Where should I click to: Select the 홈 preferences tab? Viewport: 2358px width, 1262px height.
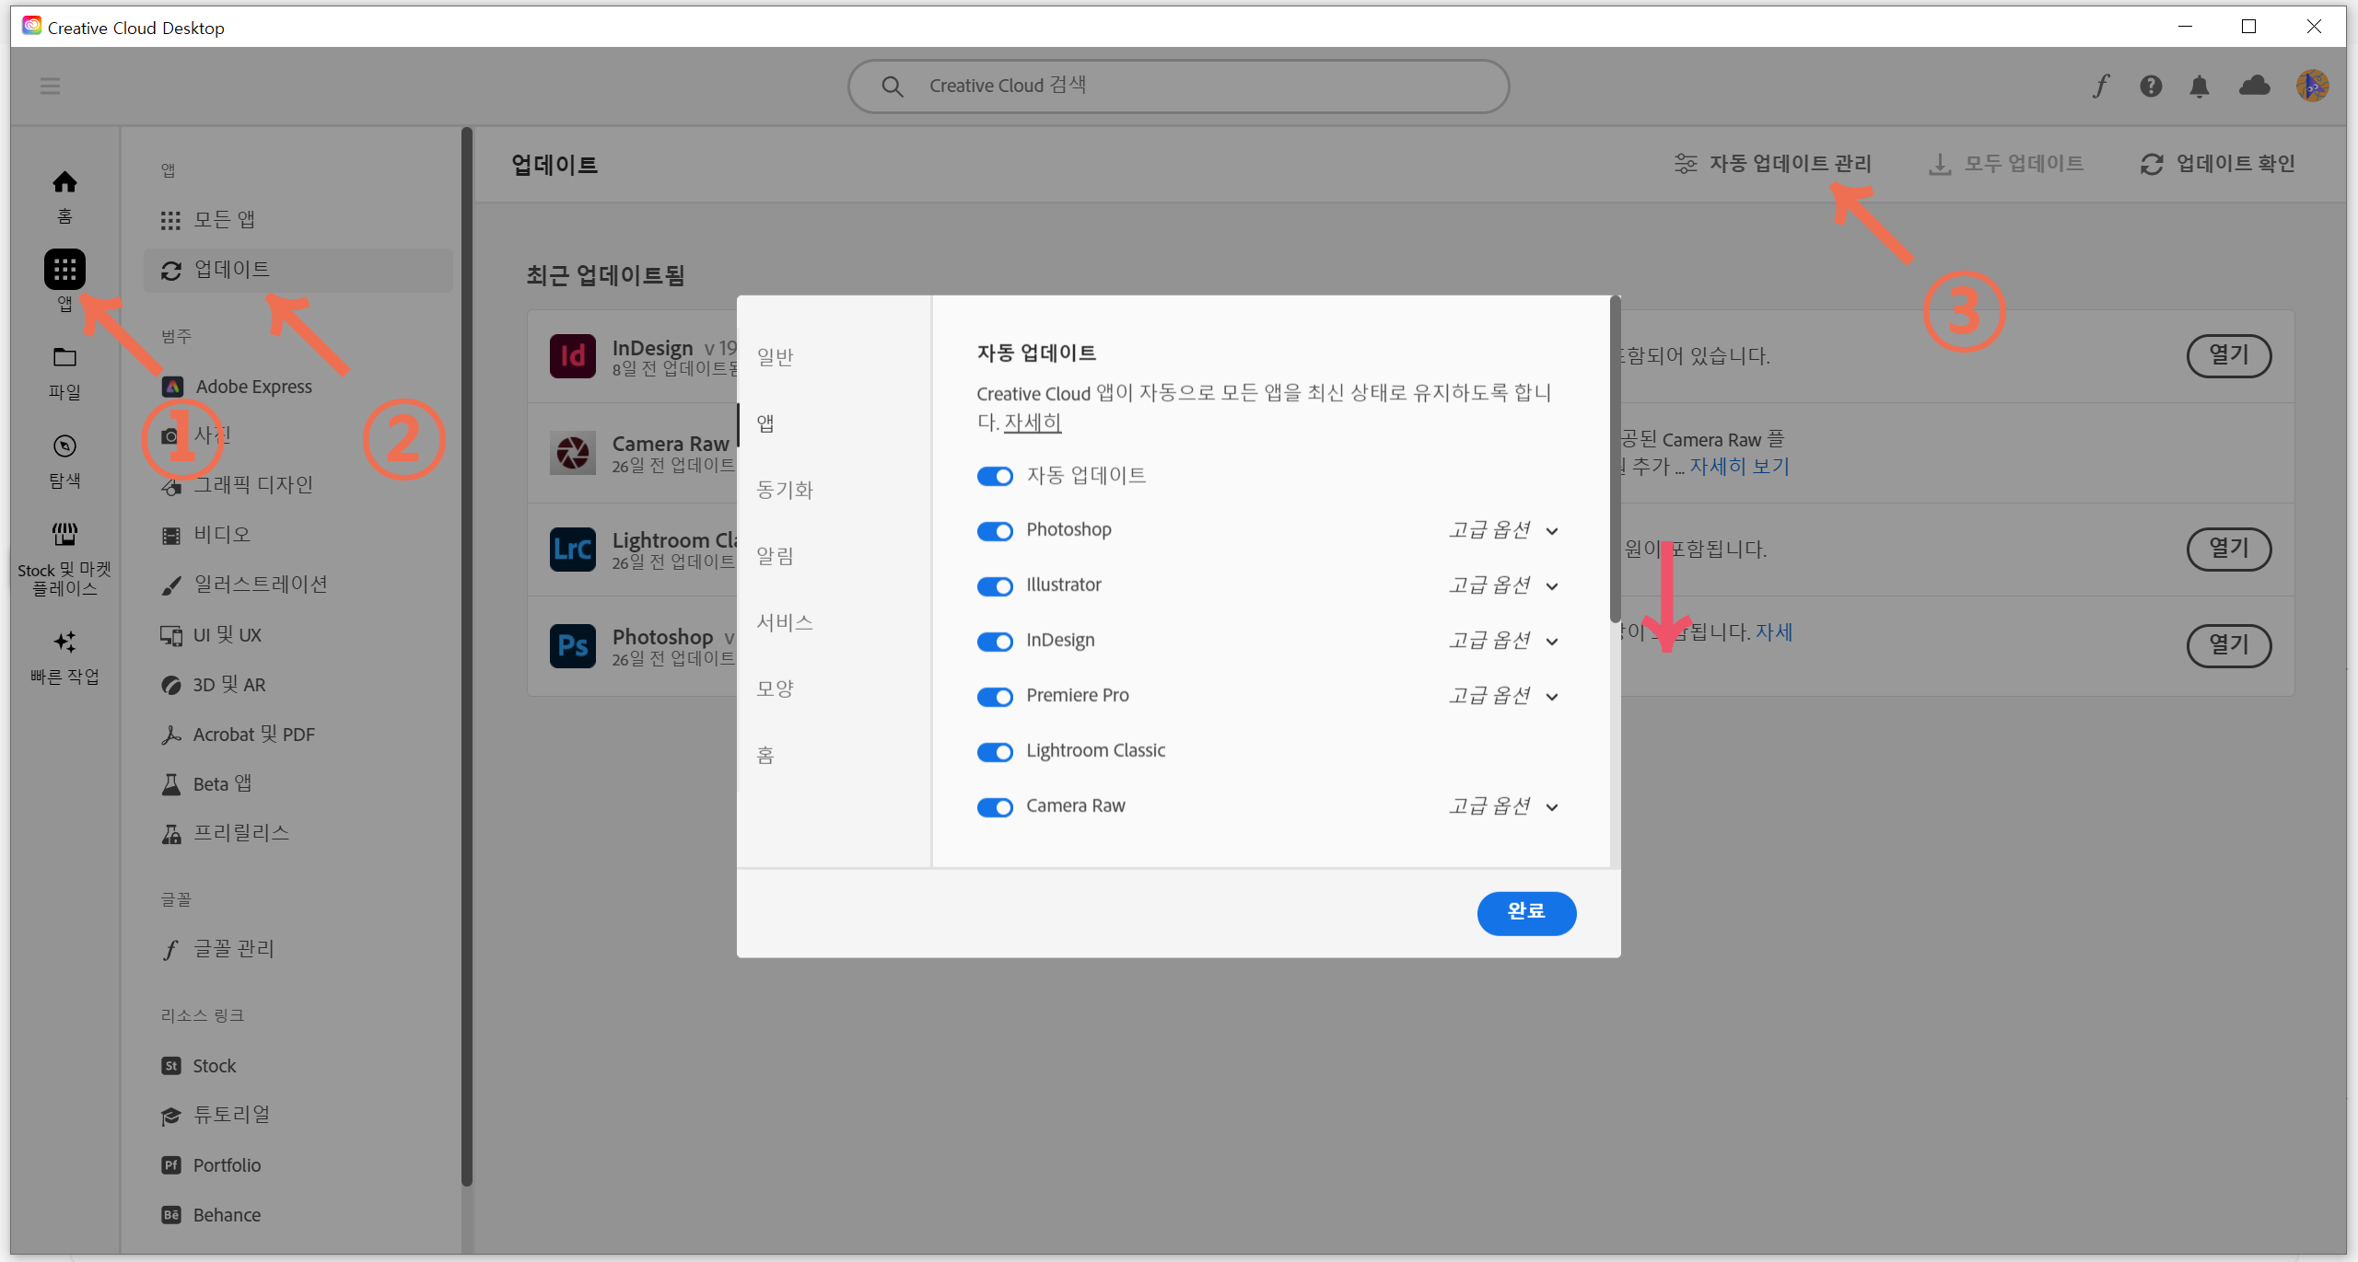coord(765,755)
